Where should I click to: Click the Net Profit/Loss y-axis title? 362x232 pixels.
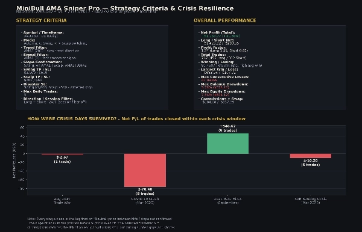[14, 160]
